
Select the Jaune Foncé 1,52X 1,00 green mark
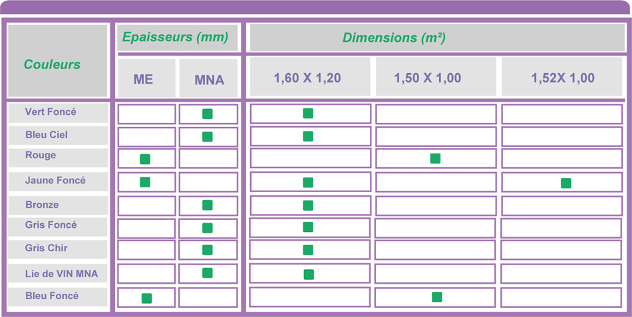(x=565, y=183)
